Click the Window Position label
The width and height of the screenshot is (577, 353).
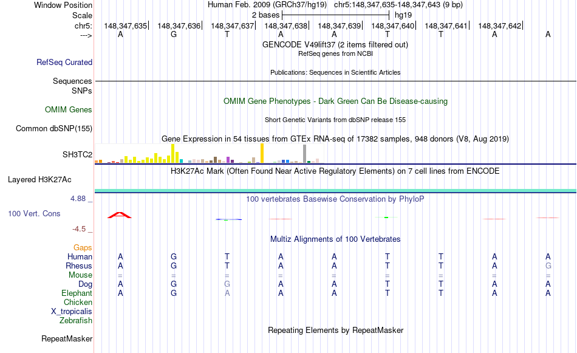(x=63, y=5)
